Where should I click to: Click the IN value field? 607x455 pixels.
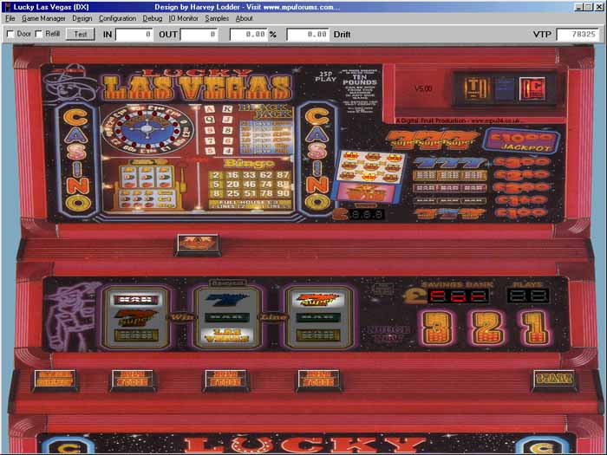click(x=134, y=35)
